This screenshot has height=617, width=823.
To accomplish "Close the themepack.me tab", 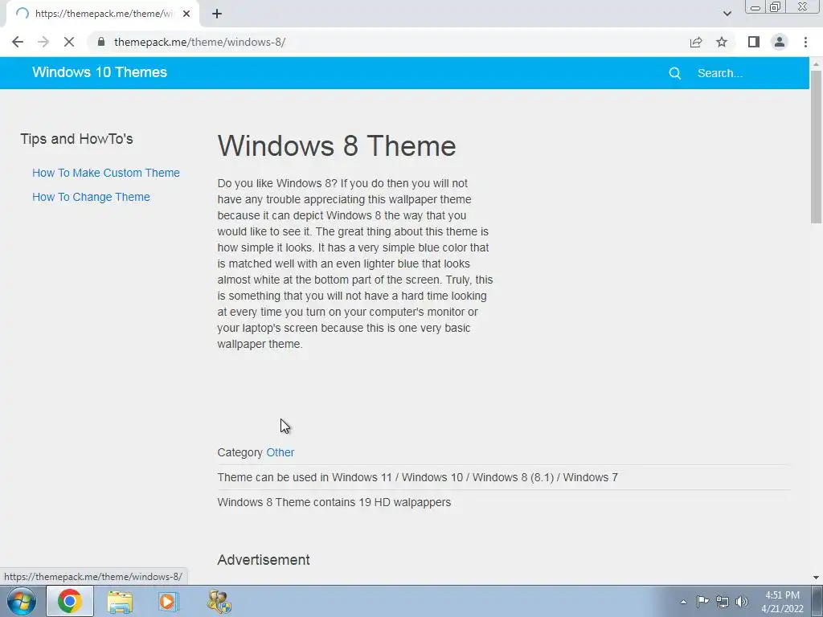I will pos(186,14).
